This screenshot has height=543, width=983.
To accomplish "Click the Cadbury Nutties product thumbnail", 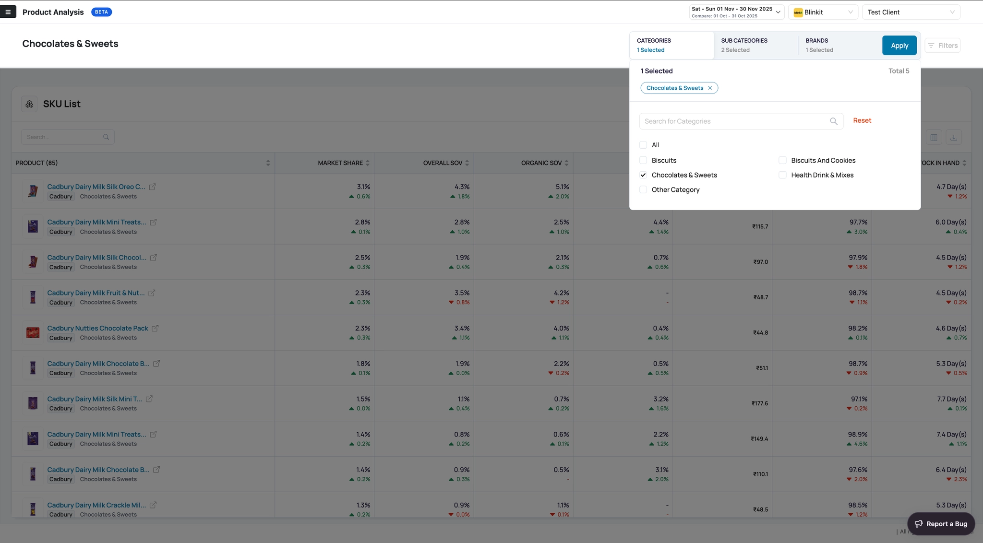I will click(33, 332).
